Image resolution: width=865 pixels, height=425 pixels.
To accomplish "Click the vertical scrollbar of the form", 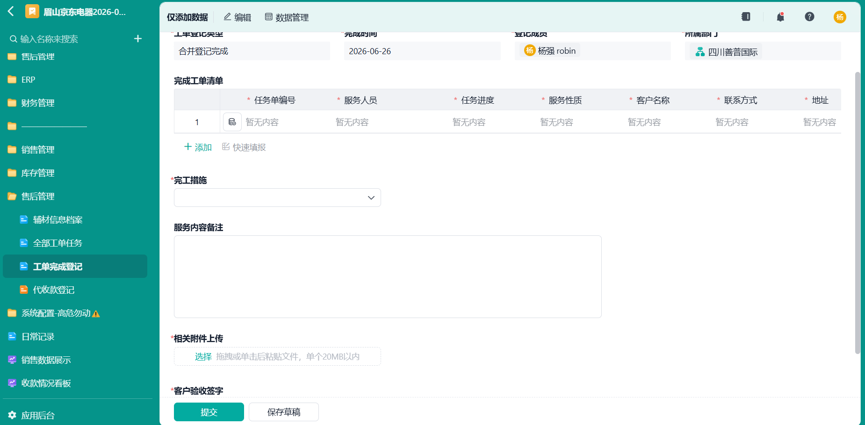I will (x=858, y=212).
